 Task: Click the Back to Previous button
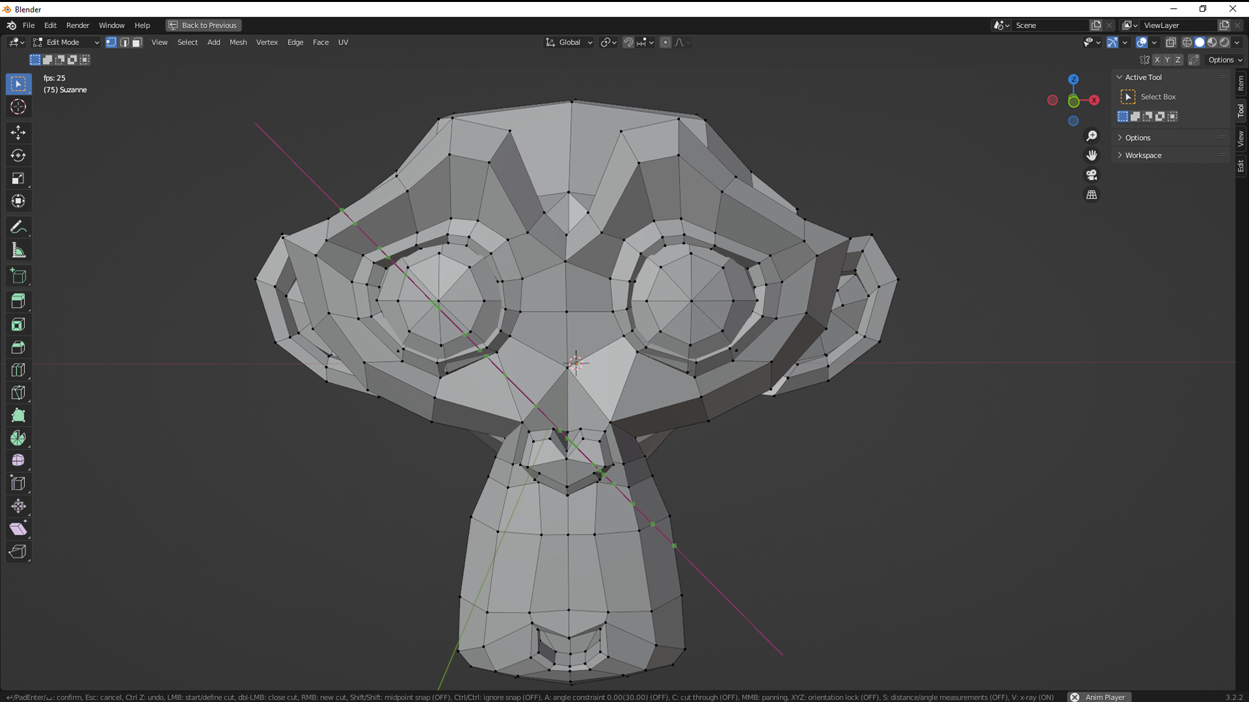coord(203,25)
